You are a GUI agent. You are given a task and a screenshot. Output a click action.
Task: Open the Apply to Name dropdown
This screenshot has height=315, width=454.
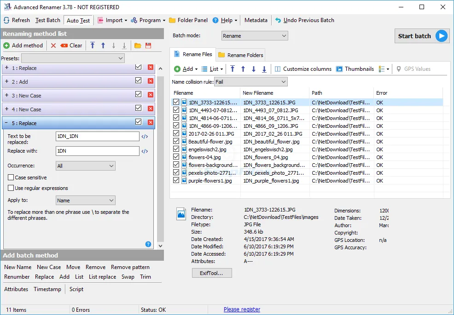[86, 200]
